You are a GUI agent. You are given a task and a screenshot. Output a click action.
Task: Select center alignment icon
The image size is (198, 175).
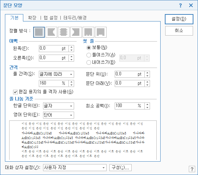point(64,32)
